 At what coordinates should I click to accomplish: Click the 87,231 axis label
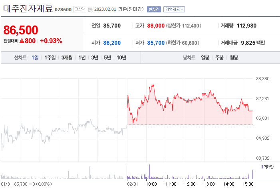[x=262, y=99]
